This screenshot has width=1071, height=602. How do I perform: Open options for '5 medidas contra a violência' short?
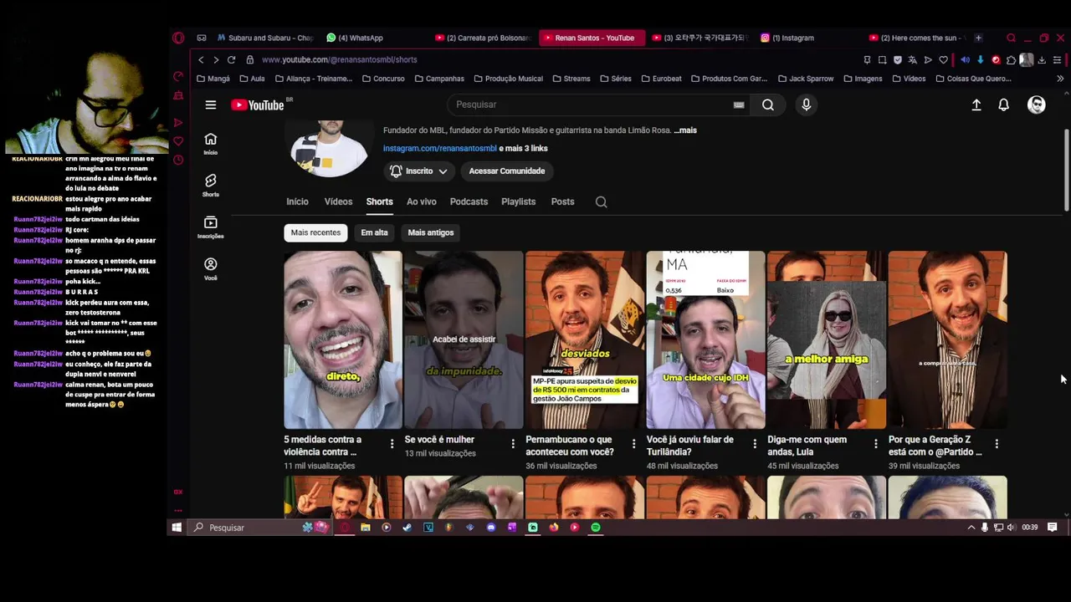pos(392,444)
